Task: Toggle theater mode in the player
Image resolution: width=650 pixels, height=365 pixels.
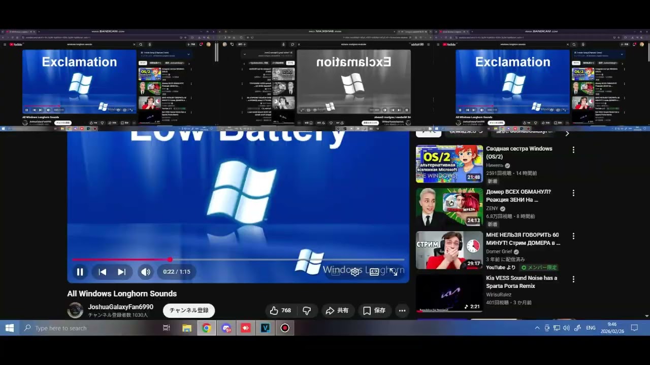Action: pyautogui.click(x=374, y=272)
